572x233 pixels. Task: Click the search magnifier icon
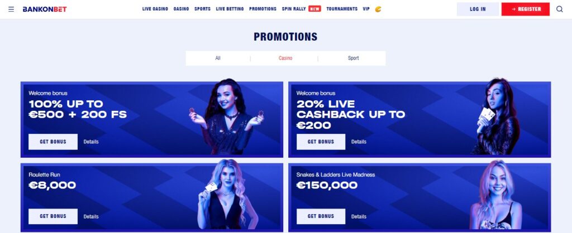[x=559, y=9]
